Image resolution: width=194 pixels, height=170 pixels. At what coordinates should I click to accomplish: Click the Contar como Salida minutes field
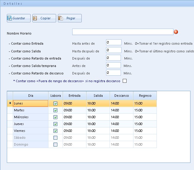point(114,50)
